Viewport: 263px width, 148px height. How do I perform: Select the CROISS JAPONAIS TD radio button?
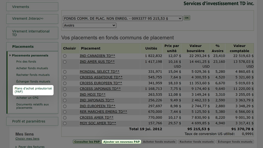[x=65, y=89]
